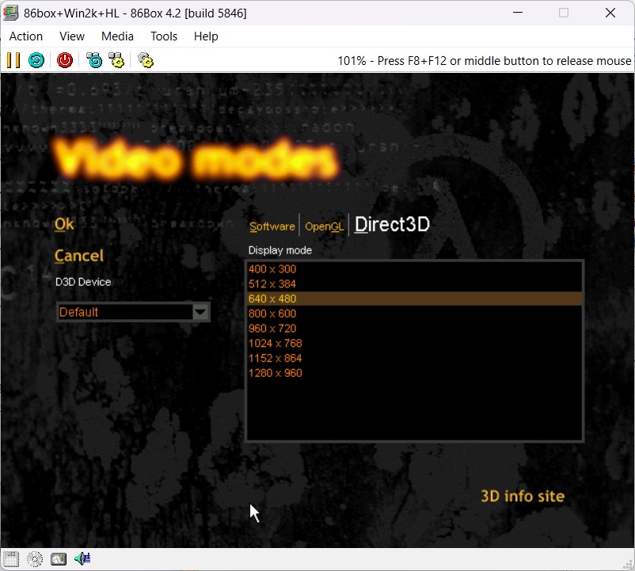
Task: Open the View menu
Action: pos(72,36)
